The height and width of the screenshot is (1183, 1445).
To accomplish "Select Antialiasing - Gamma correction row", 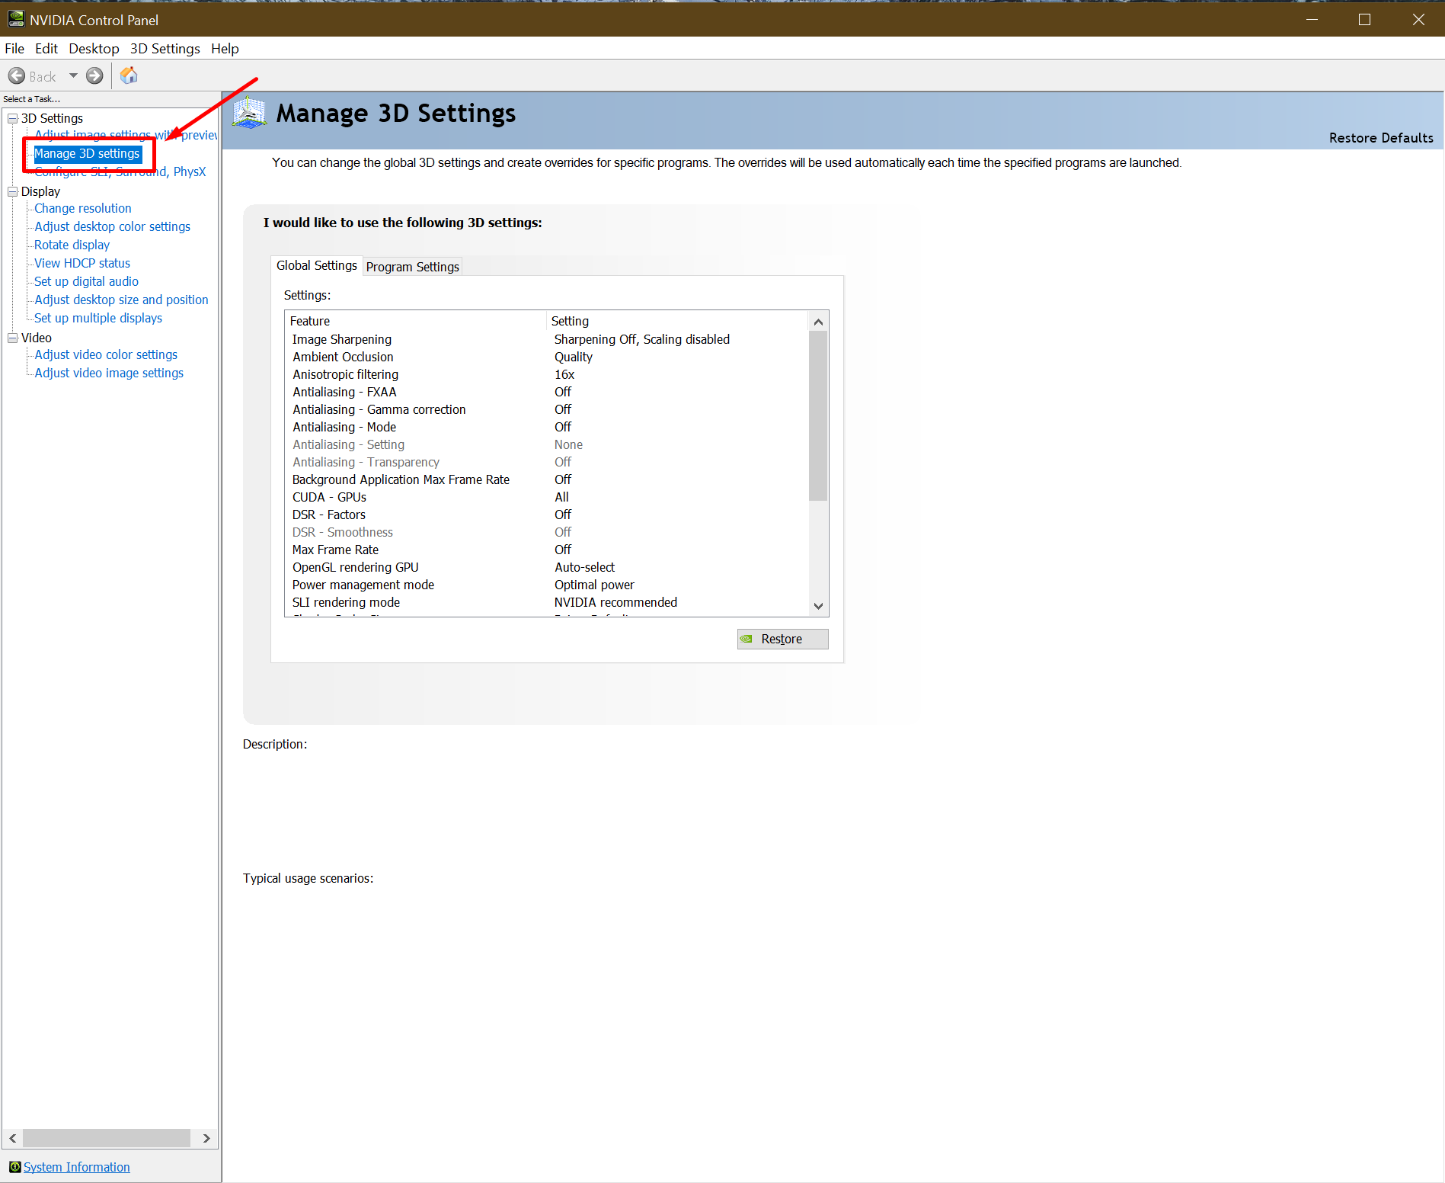I will coord(547,409).
